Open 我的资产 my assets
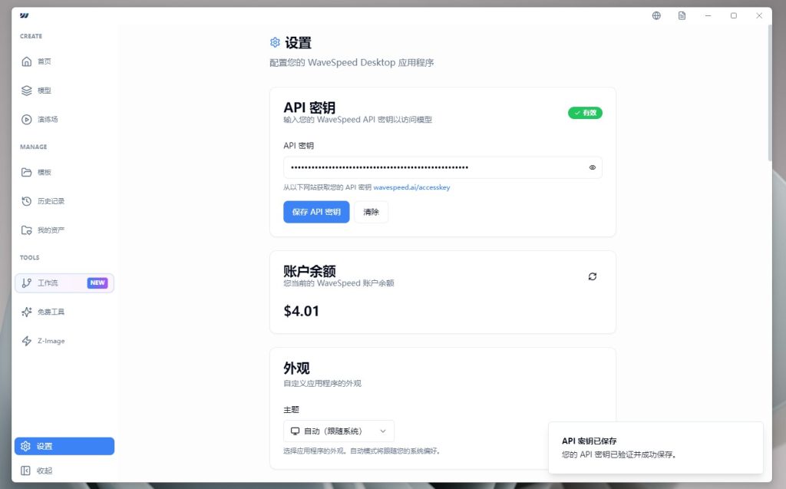Viewport: 786px width, 489px height. pyautogui.click(x=64, y=230)
